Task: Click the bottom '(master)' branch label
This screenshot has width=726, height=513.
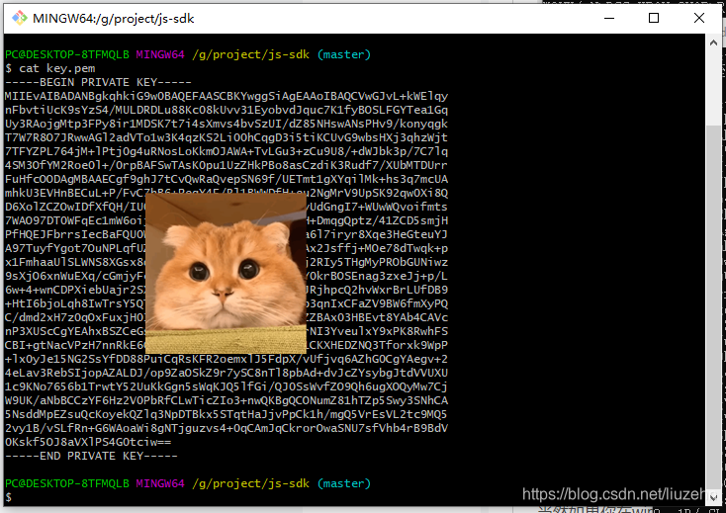Action: pyautogui.click(x=344, y=483)
